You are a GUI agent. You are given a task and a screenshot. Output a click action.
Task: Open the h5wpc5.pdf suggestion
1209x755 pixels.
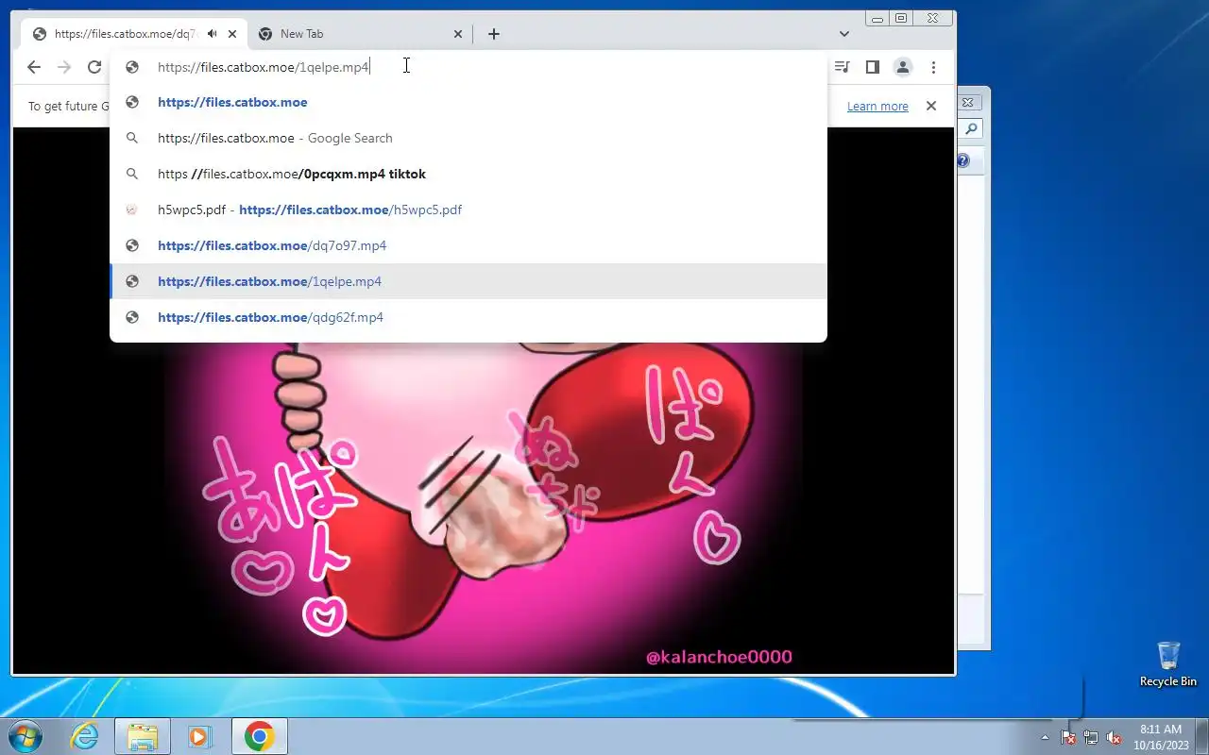(468, 210)
